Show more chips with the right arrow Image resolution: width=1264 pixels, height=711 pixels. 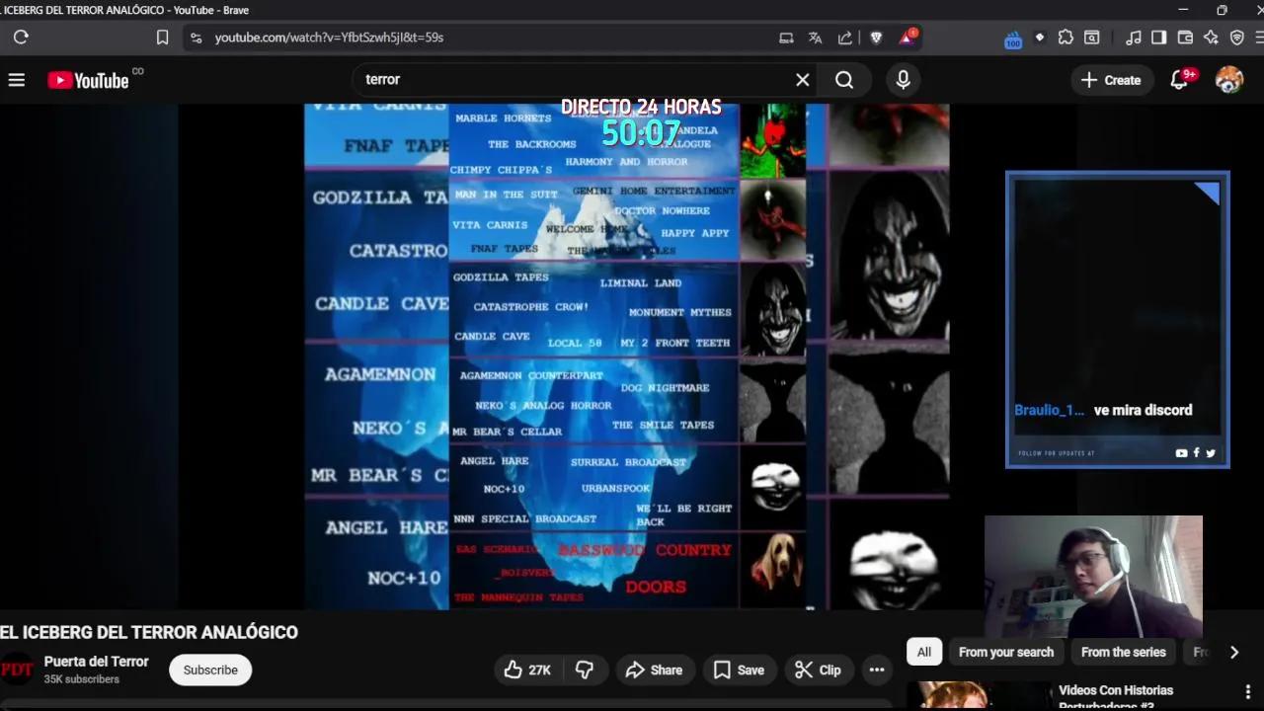1233,652
